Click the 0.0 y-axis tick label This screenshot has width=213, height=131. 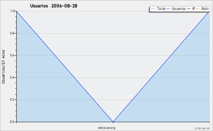point(12,122)
